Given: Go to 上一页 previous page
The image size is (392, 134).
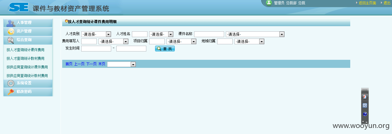Looking at the screenshot, I should point(79,64).
